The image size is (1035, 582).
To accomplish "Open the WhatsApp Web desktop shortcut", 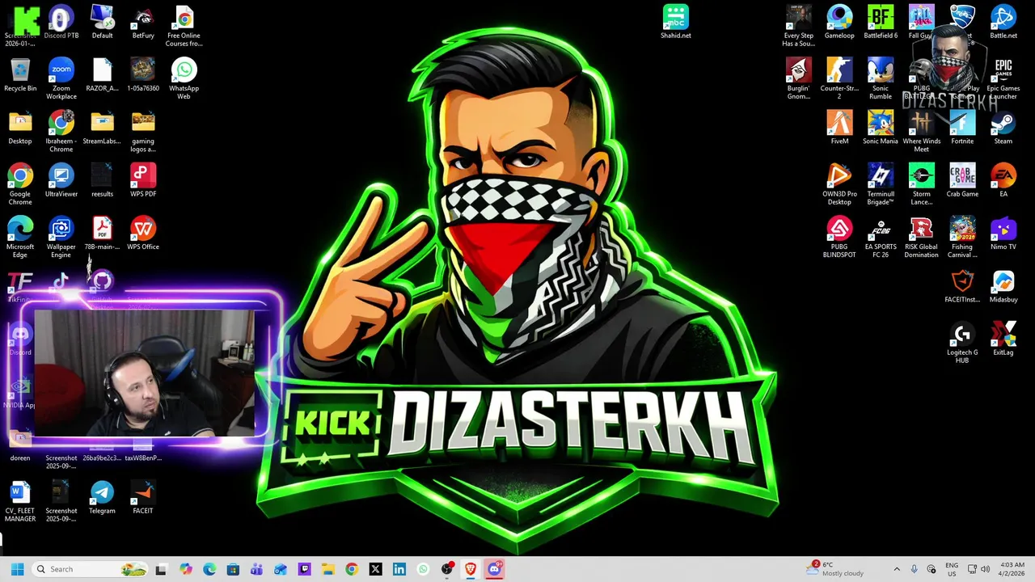I will (184, 78).
